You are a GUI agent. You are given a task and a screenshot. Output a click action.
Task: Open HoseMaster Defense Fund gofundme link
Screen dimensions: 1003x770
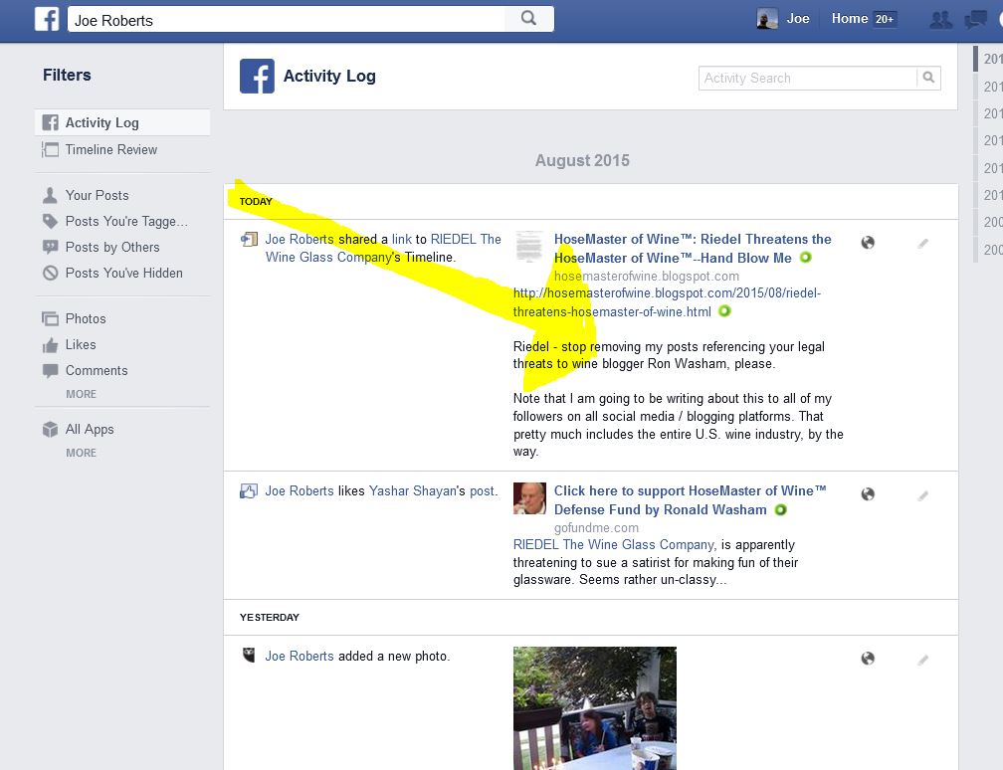691,500
